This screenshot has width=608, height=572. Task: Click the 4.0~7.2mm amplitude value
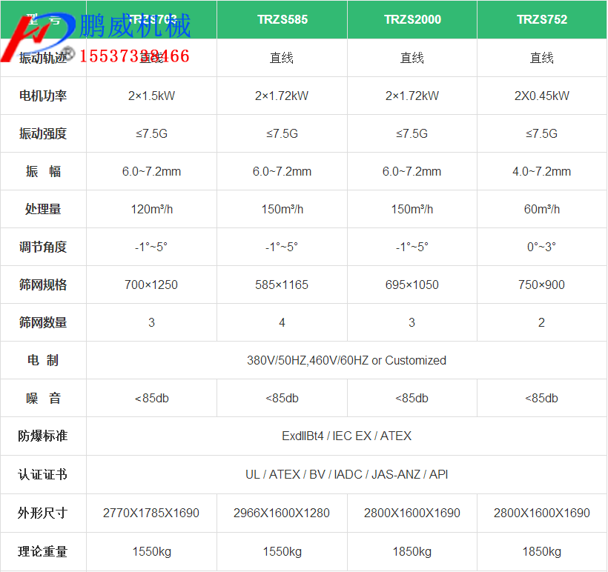tap(541, 171)
